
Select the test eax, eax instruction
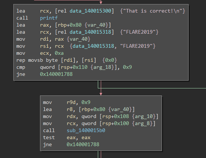point(67,138)
